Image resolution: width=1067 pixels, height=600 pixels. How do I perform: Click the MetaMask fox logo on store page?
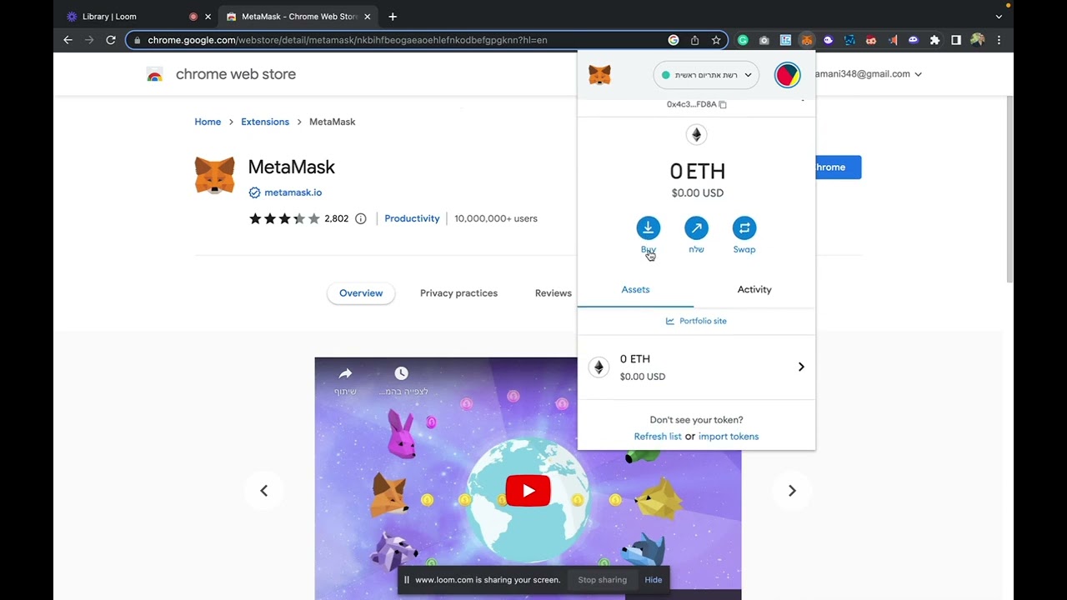[214, 176]
